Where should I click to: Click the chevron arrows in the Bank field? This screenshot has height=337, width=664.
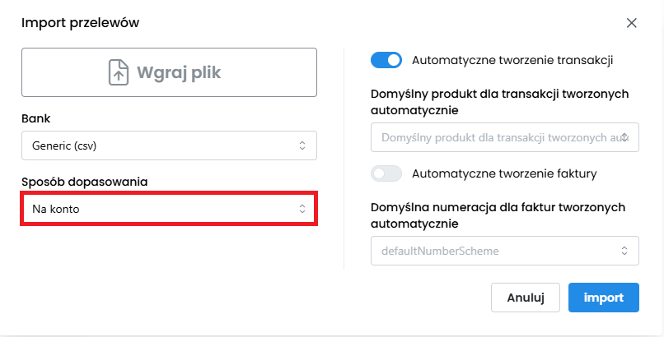(x=302, y=145)
